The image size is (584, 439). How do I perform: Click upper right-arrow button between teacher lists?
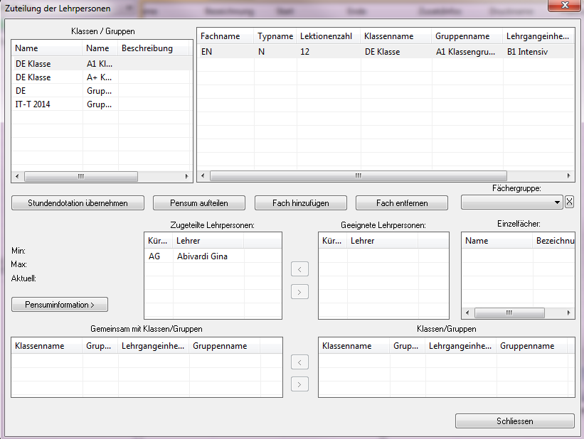click(300, 291)
